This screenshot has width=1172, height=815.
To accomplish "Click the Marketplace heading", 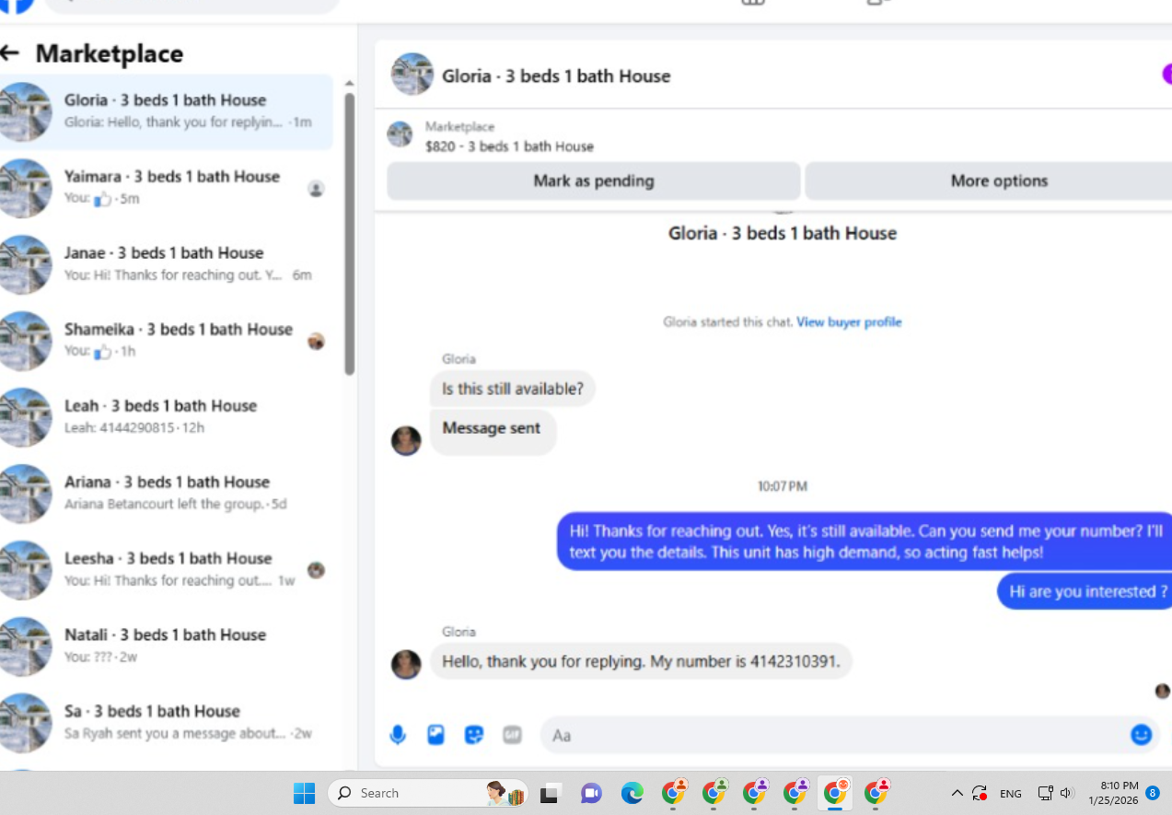I will (110, 53).
